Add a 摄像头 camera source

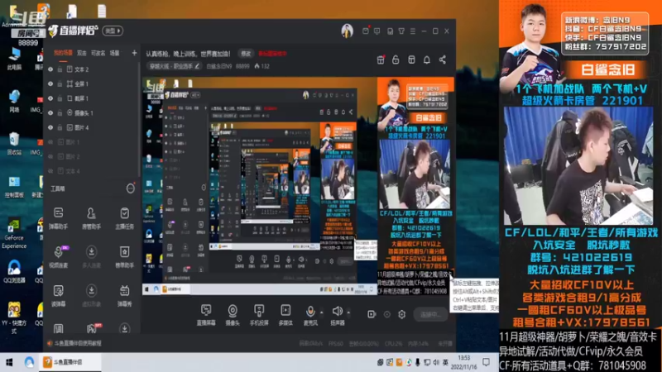coord(233,315)
